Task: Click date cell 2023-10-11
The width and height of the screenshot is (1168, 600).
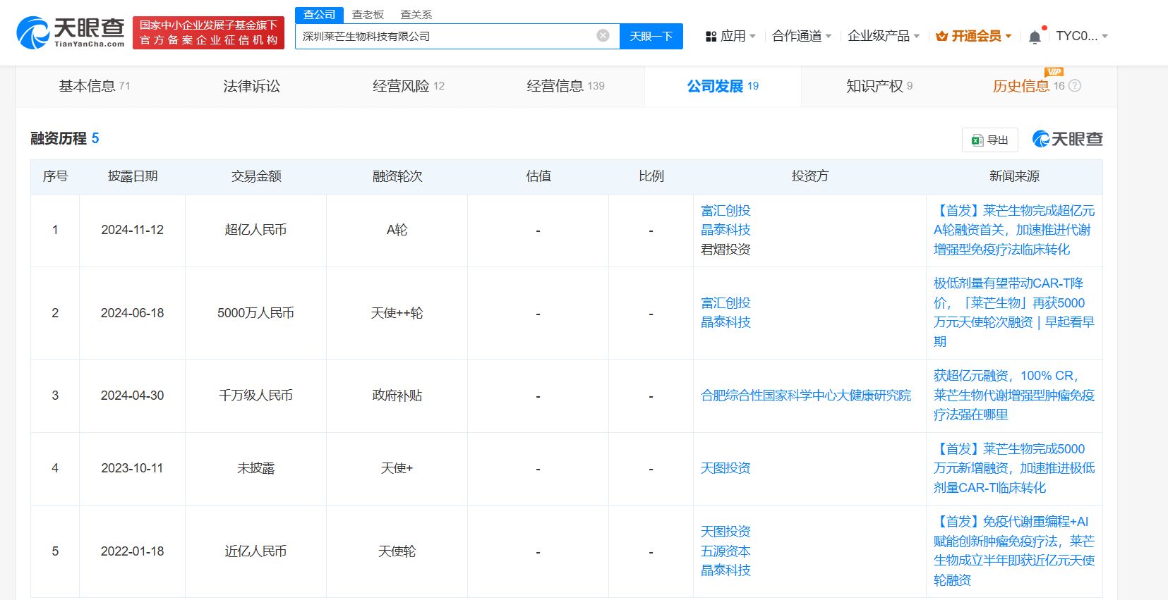Action: tap(132, 468)
